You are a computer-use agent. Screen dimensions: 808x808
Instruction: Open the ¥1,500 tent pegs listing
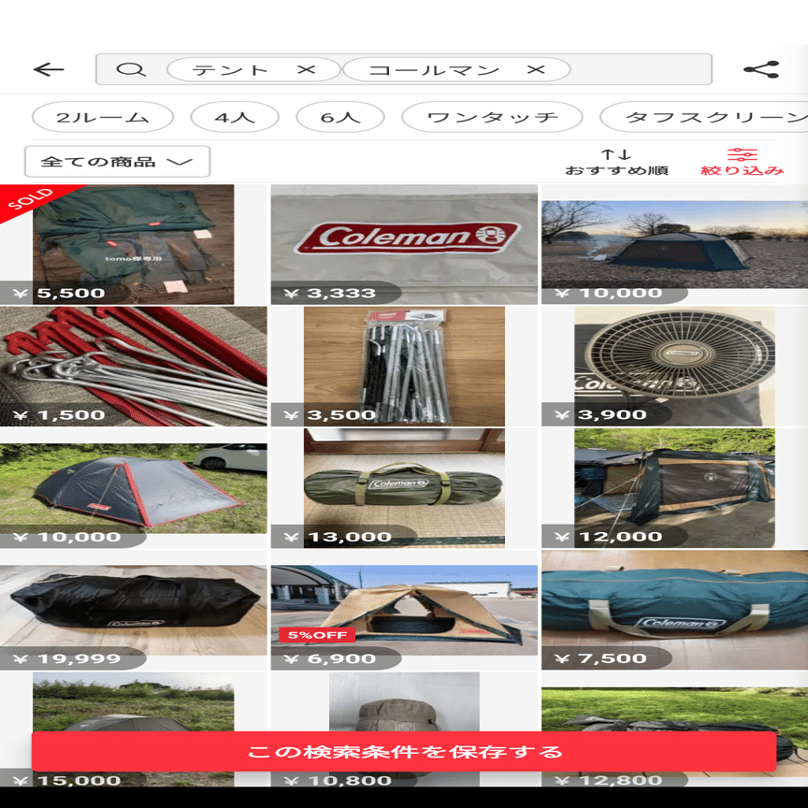click(134, 366)
